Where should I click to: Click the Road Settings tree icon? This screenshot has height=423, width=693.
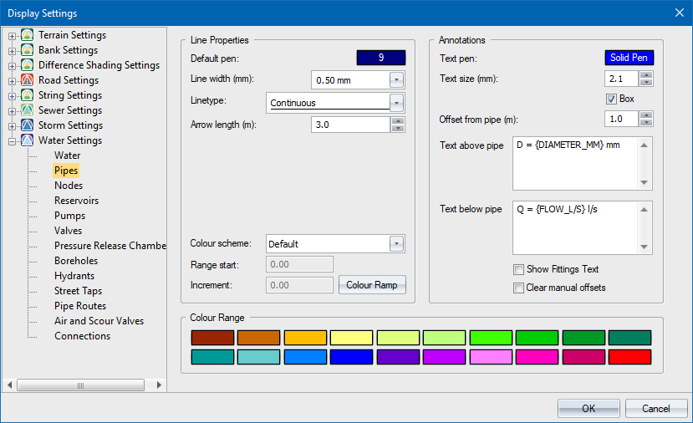click(28, 80)
